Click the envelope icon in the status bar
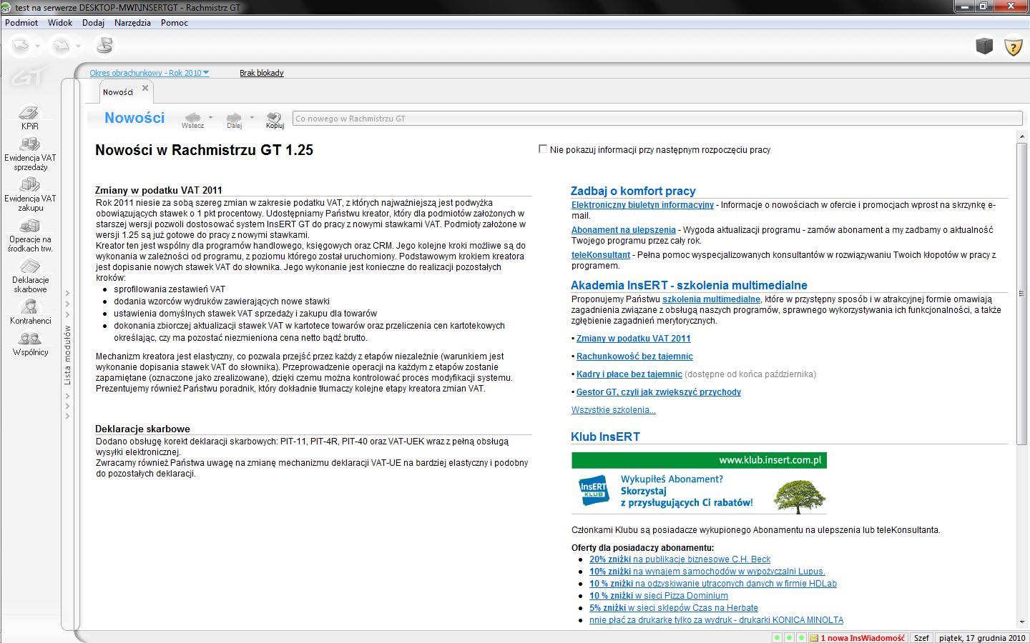 pos(814,638)
